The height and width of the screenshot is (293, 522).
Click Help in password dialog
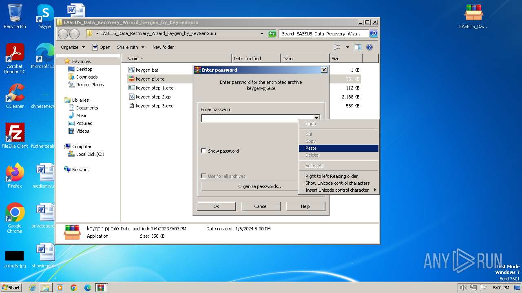(x=305, y=206)
